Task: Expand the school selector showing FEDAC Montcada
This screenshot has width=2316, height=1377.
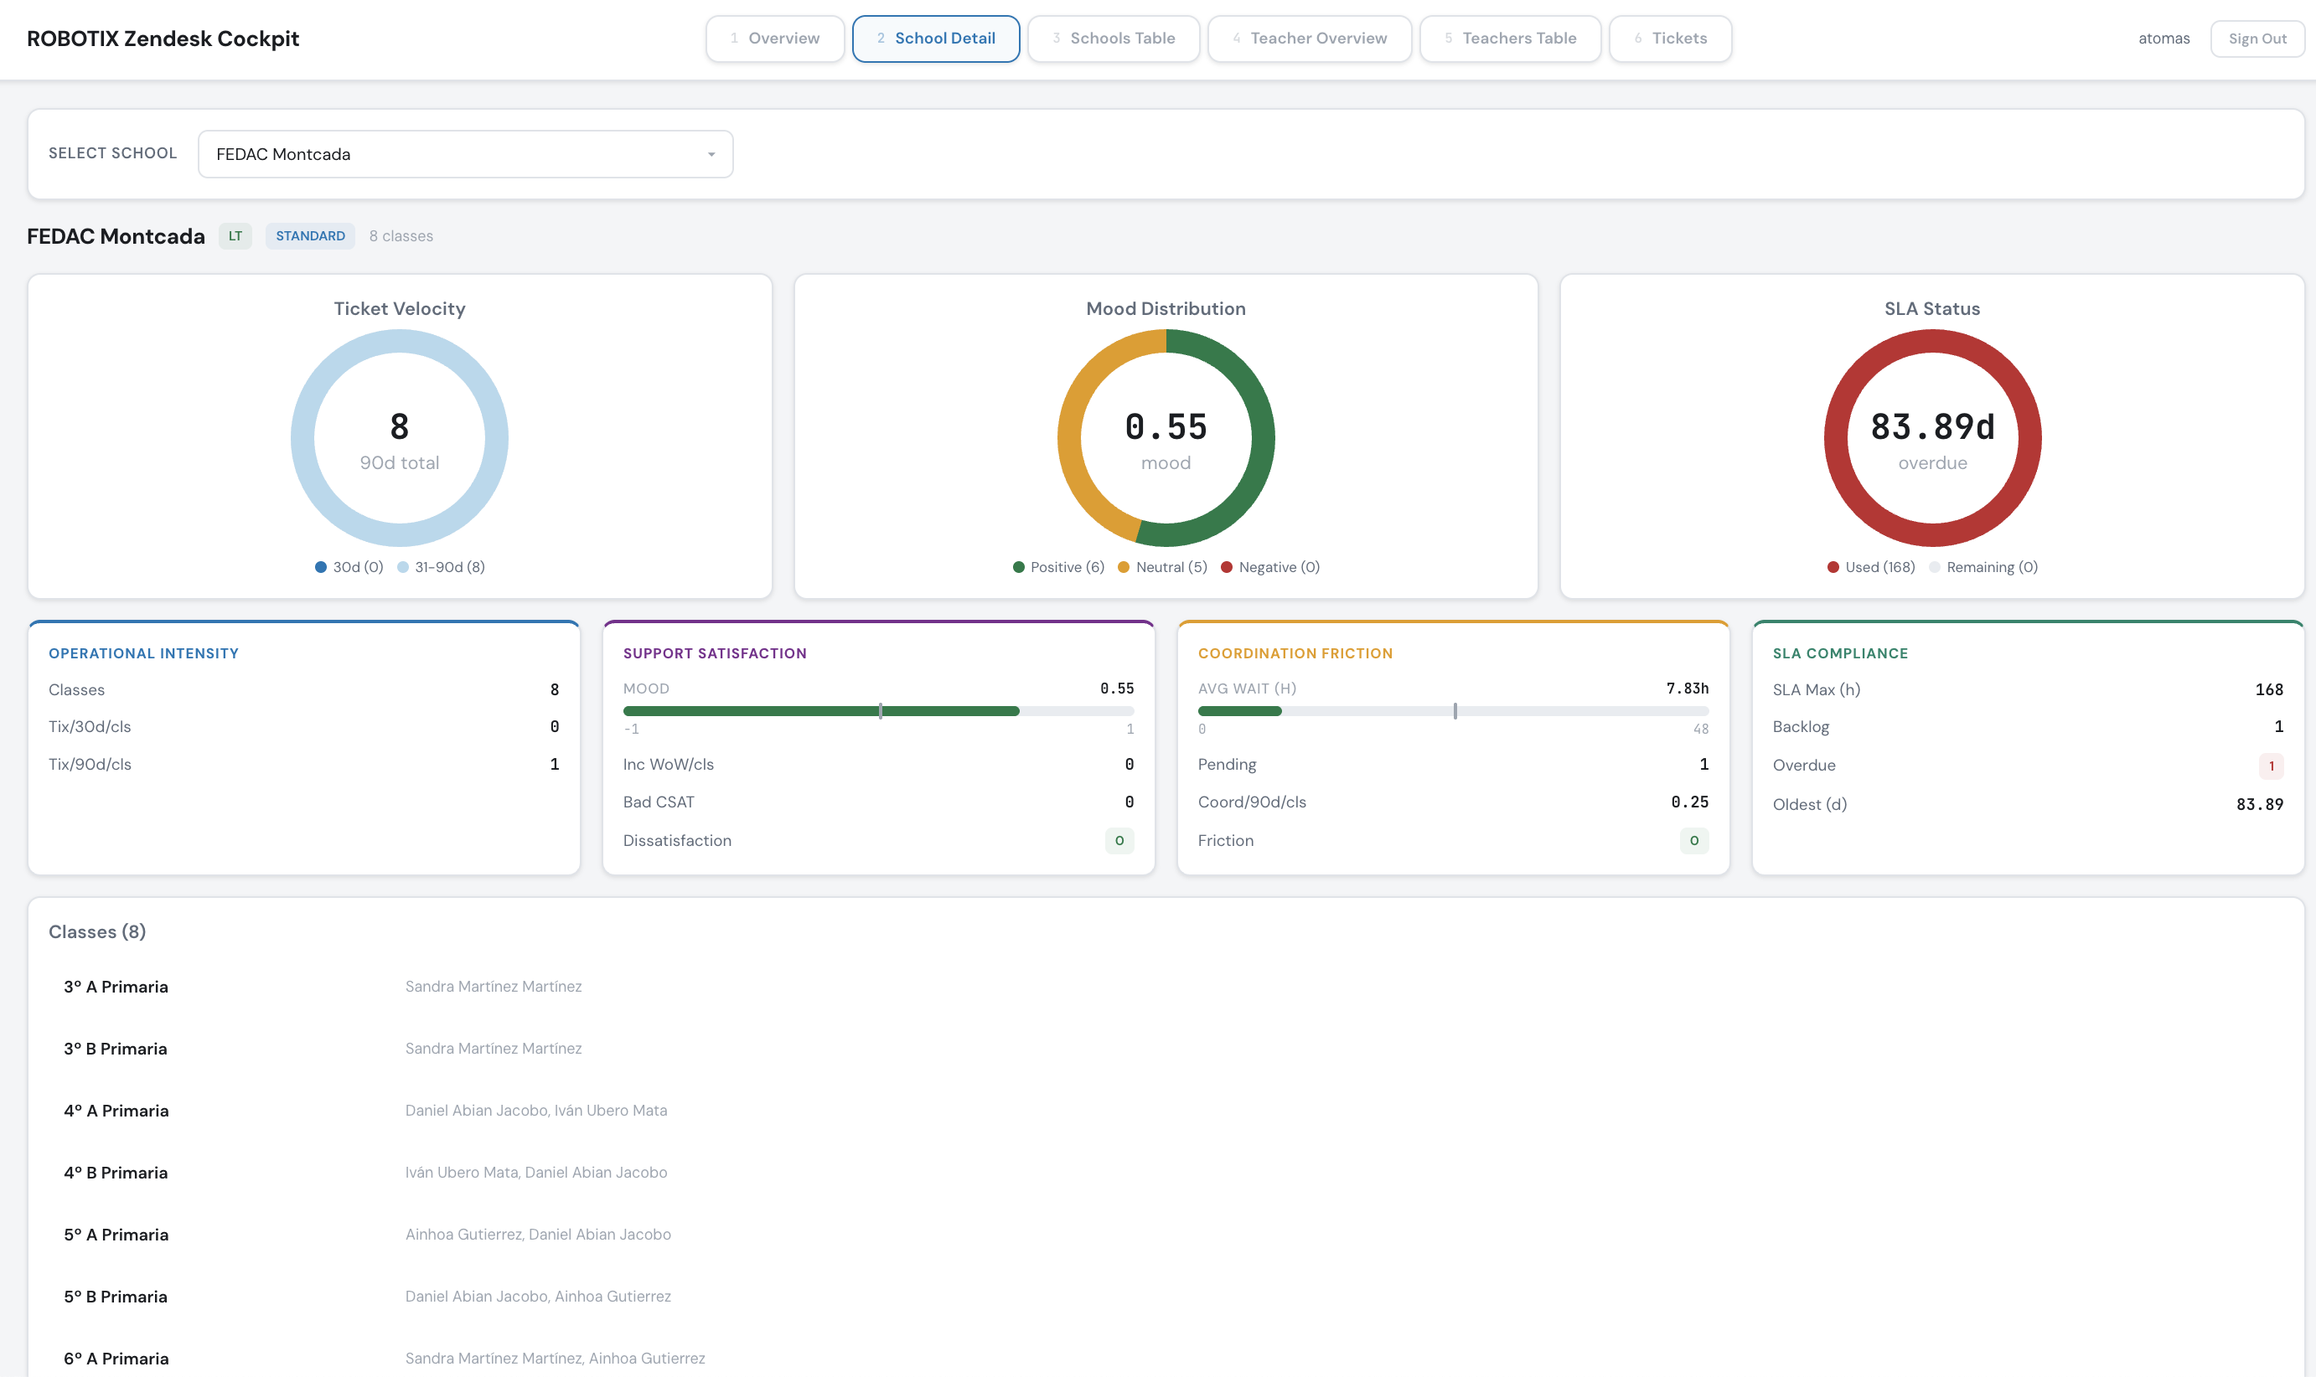Action: click(464, 153)
